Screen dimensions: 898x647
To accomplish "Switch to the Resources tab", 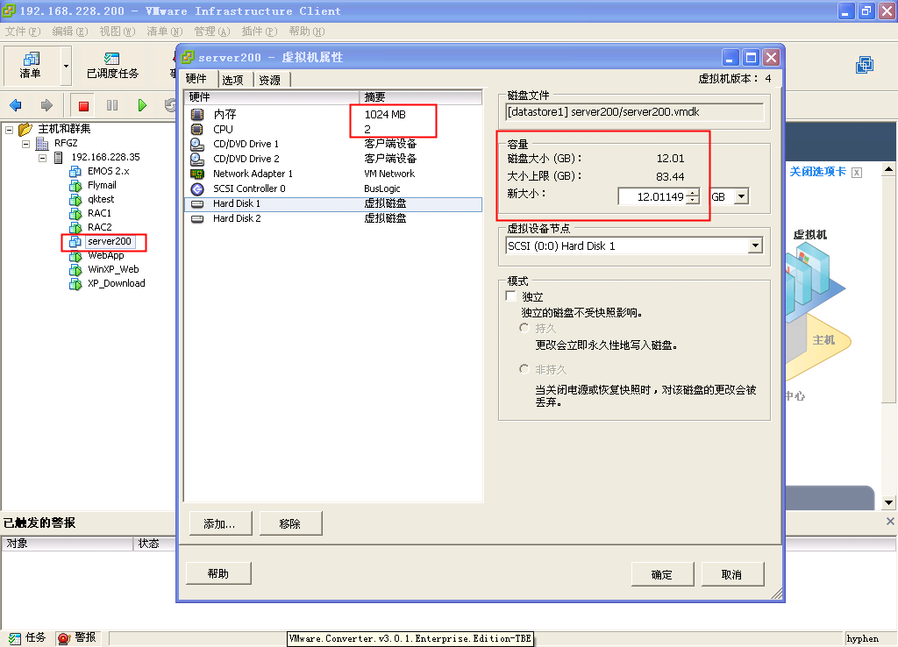I will click(270, 80).
